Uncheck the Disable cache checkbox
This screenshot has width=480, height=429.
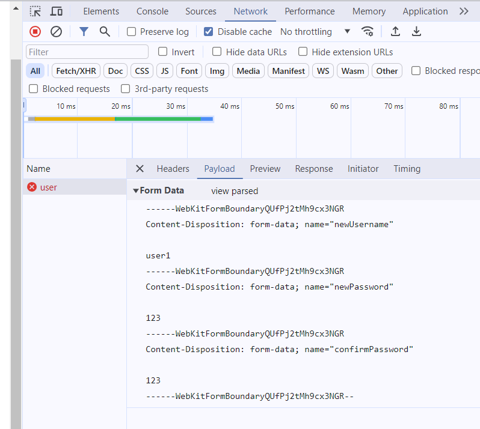(x=209, y=31)
